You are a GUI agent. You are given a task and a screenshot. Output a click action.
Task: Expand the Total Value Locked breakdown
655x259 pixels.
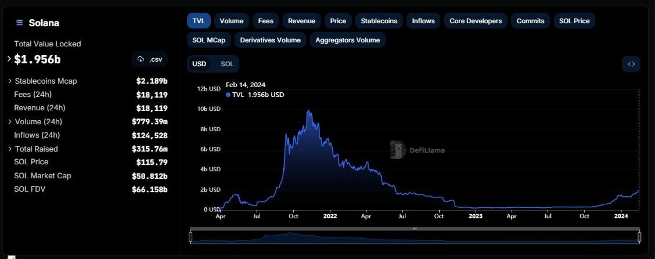9,59
